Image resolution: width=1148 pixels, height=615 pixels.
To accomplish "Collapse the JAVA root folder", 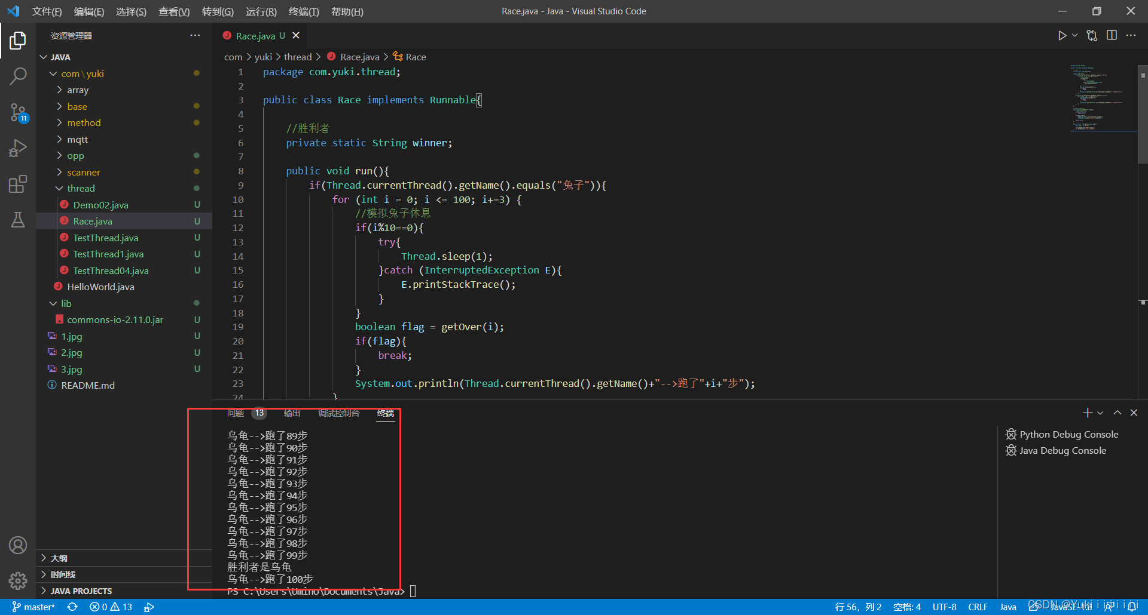I will [124, 57].
